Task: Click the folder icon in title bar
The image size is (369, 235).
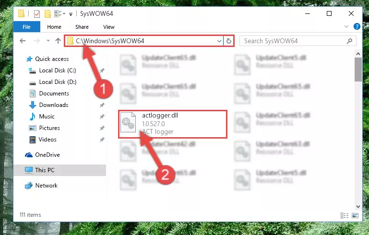Action: [x=21, y=13]
